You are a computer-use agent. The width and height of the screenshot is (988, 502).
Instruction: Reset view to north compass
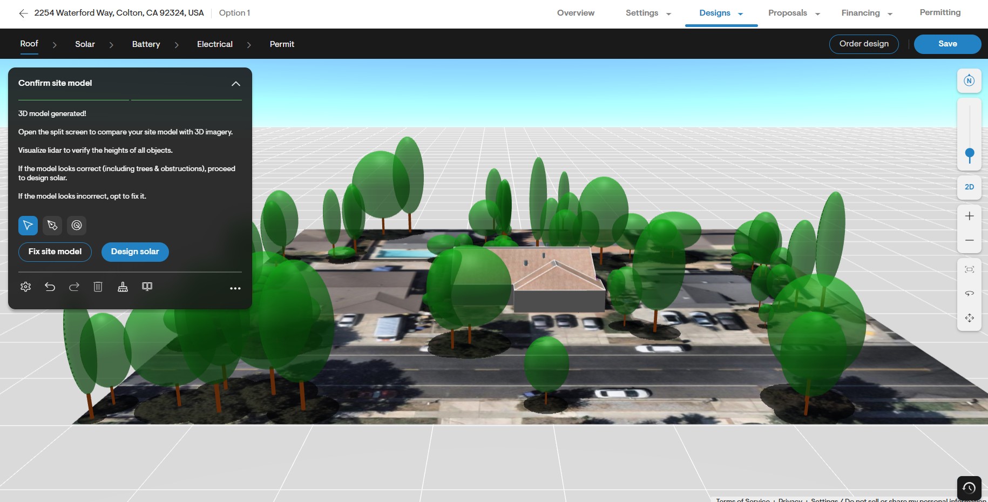969,81
